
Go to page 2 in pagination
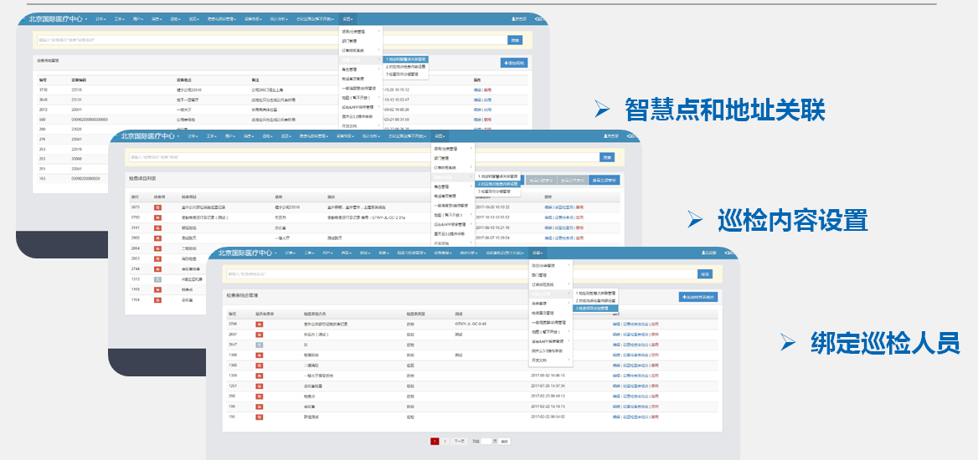coord(445,440)
